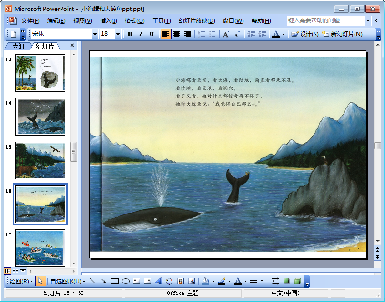Select slide 13 thumbnail
This screenshot has height=302, width=385.
(41, 73)
